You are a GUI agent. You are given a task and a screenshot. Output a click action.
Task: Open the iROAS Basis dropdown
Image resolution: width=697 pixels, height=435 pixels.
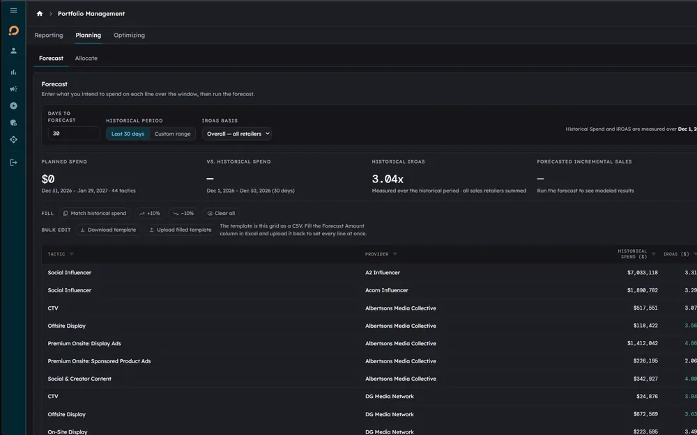pos(237,134)
